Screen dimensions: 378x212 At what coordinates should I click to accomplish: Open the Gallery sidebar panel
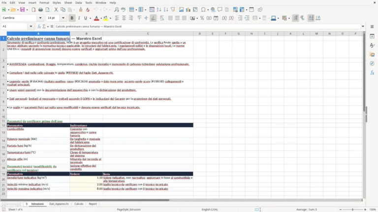tap(372, 54)
